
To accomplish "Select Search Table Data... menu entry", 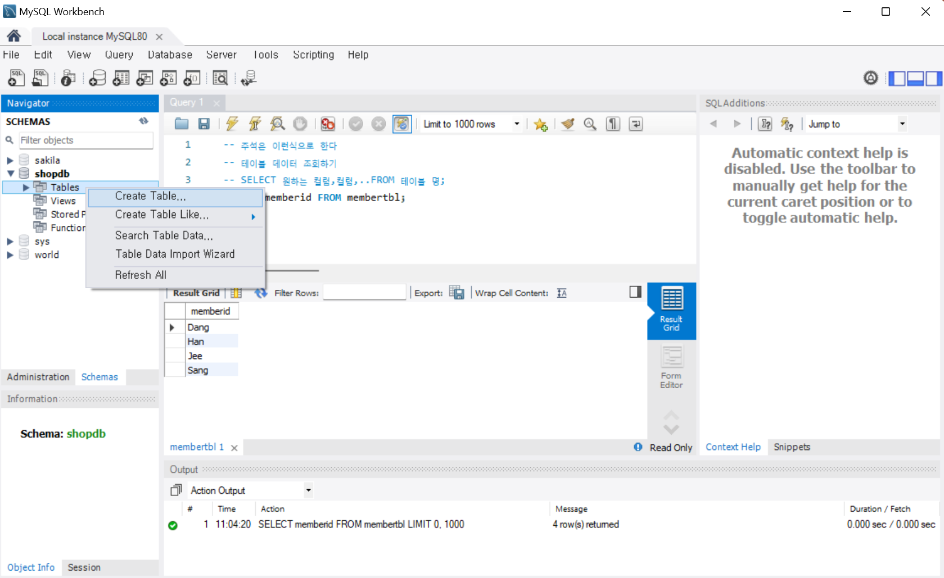I will click(x=175, y=235).
